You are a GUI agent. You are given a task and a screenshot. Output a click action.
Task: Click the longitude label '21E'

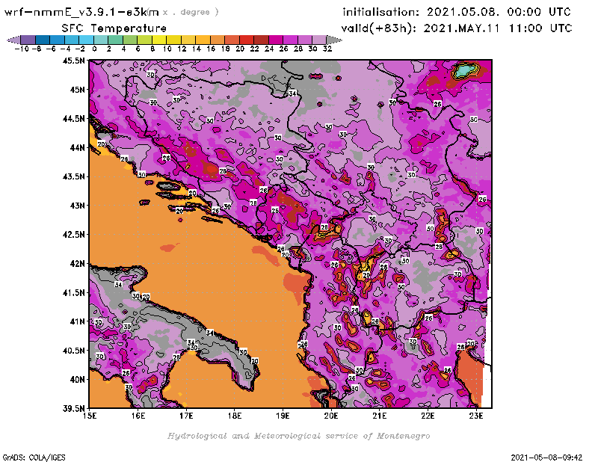[380, 416]
